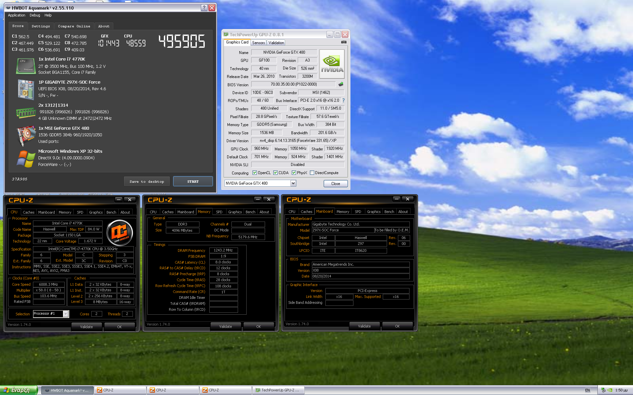Click OK in CPU-Z CPU window
Viewport: 633px width, 395px height.
[x=119, y=327]
